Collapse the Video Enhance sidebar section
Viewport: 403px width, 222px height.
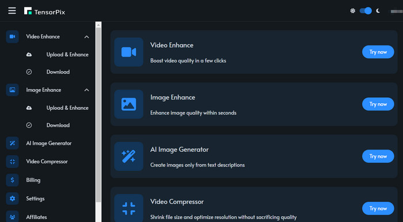(86, 37)
